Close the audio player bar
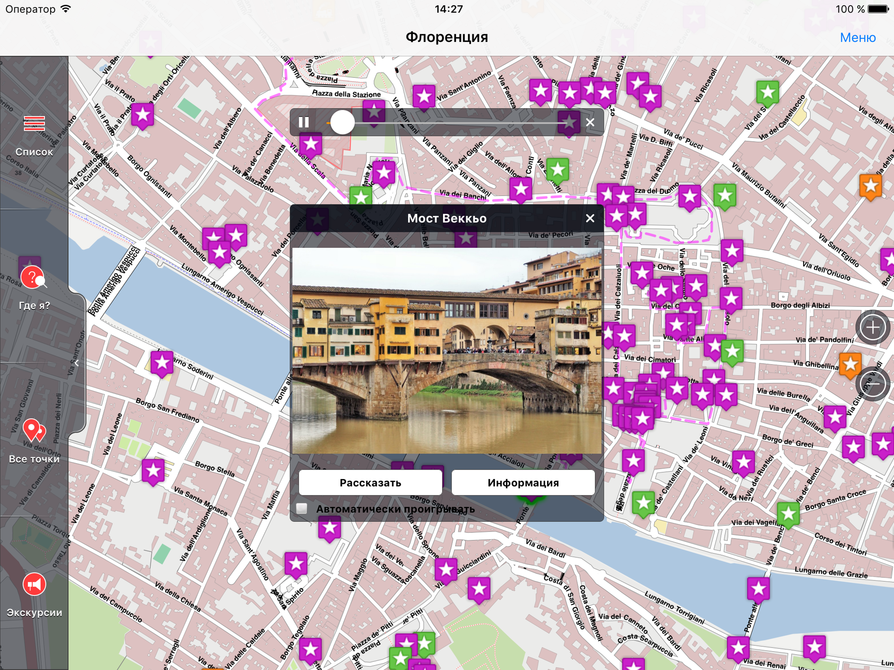 590,122
